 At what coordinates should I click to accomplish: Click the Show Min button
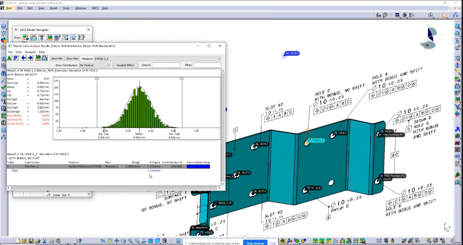tap(57, 58)
